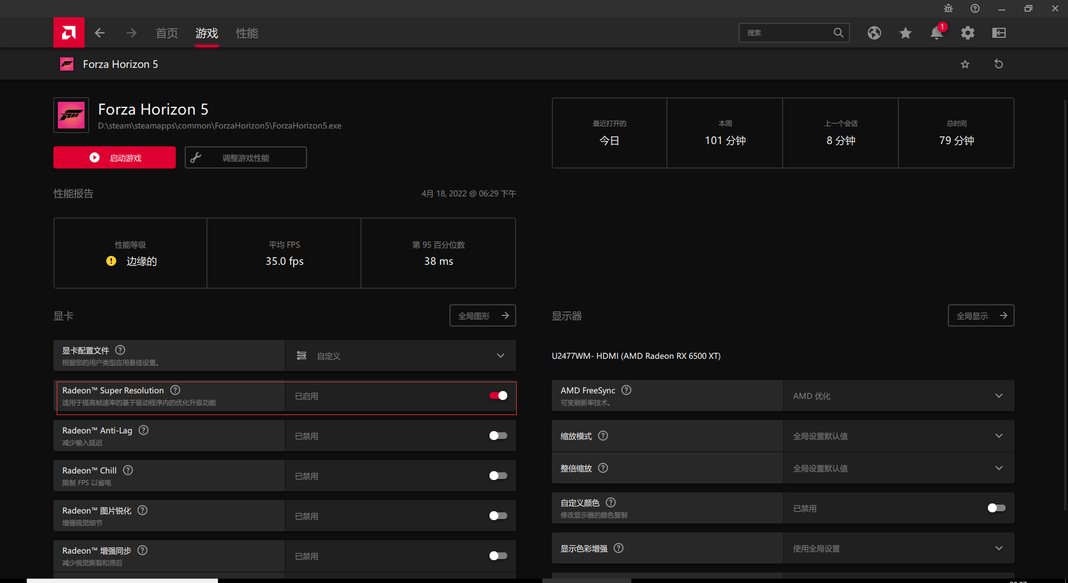Expand 显示色彩增强 dropdown

coord(899,548)
